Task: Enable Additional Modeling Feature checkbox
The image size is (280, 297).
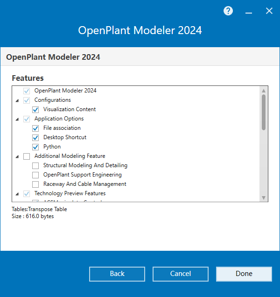Action: pyautogui.click(x=27, y=156)
